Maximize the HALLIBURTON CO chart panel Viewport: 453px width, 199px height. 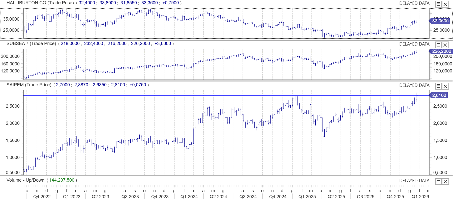click(x=438, y=4)
